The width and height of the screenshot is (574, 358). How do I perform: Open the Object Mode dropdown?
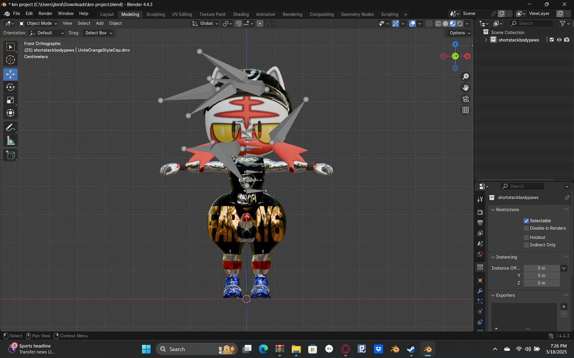click(38, 23)
